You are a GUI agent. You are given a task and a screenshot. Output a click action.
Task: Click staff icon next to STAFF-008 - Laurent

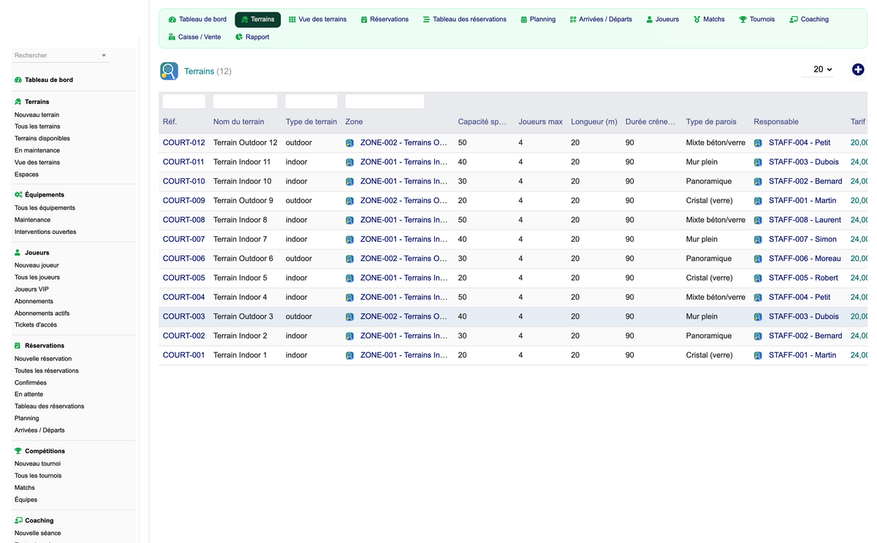(x=758, y=220)
